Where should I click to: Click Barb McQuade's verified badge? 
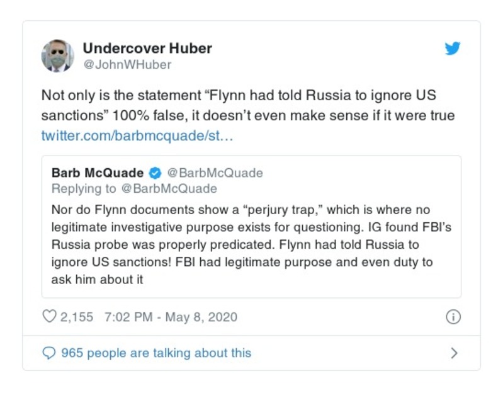coord(155,173)
